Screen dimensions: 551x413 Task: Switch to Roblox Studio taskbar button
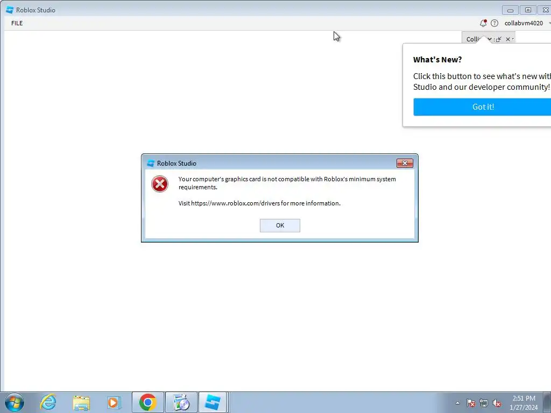(x=213, y=402)
